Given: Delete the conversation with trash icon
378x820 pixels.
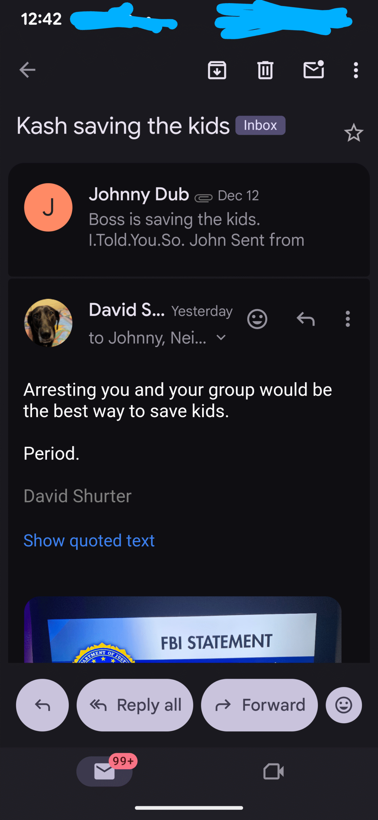Looking at the screenshot, I should tap(265, 70).
